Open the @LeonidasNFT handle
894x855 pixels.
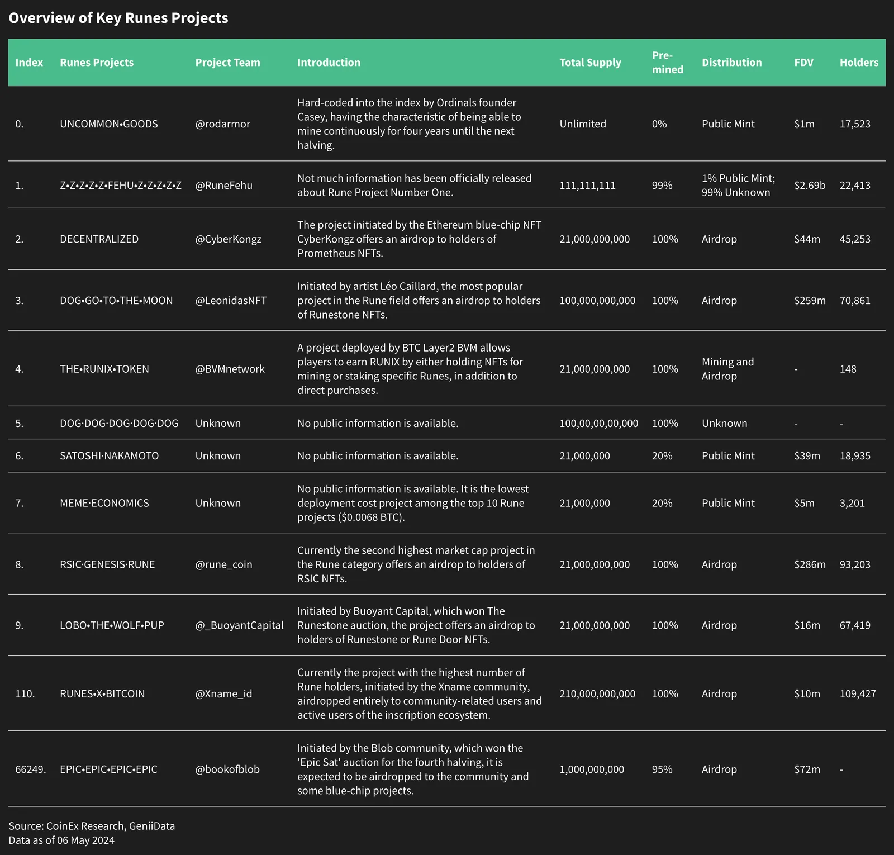pyautogui.click(x=231, y=301)
